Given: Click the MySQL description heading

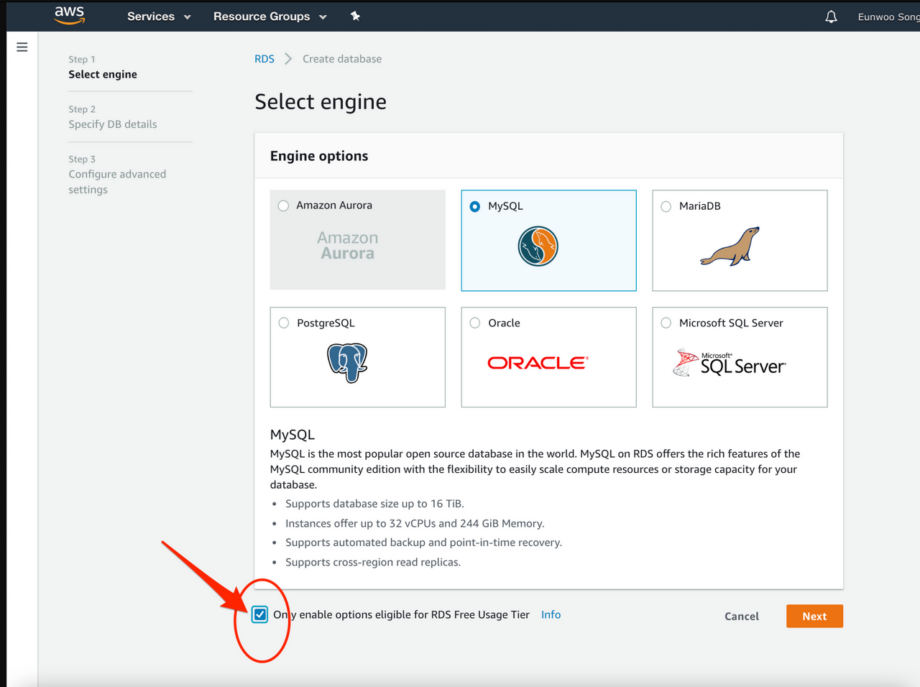Looking at the screenshot, I should click(x=293, y=435).
